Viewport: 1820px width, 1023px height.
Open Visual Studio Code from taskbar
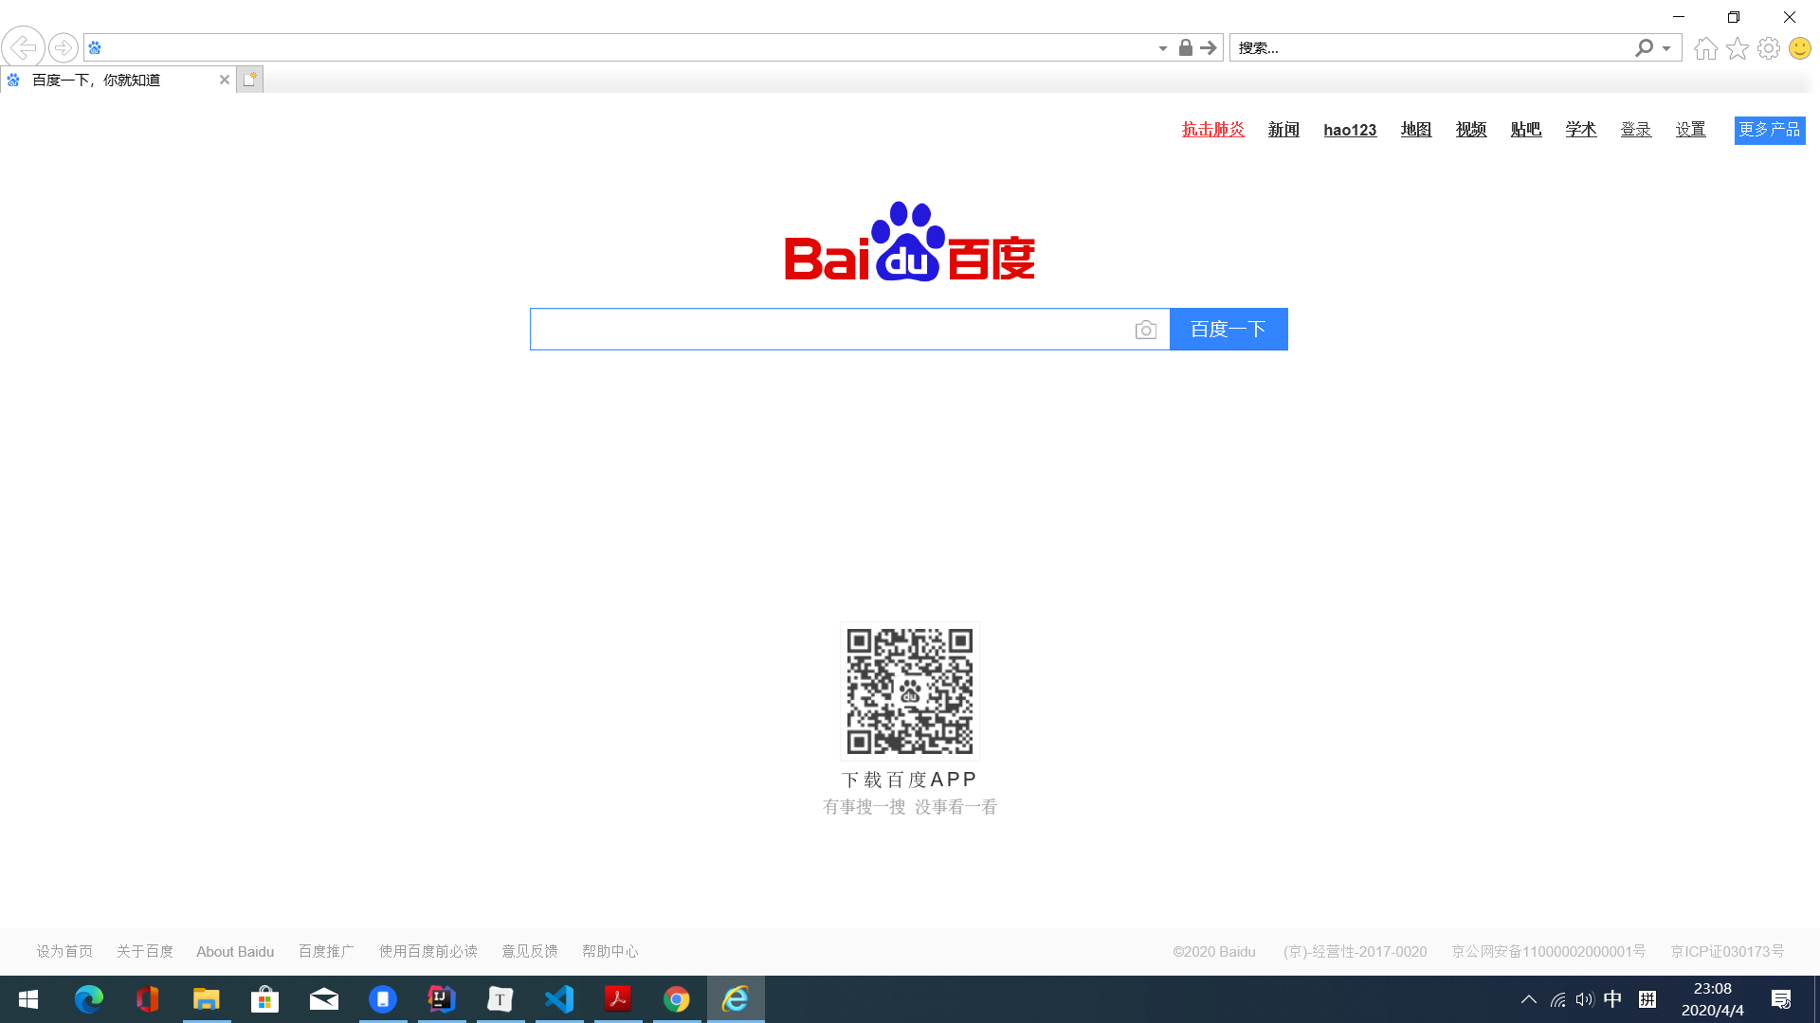point(559,999)
